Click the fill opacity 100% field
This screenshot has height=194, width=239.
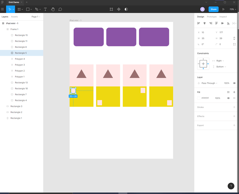tap(217, 98)
